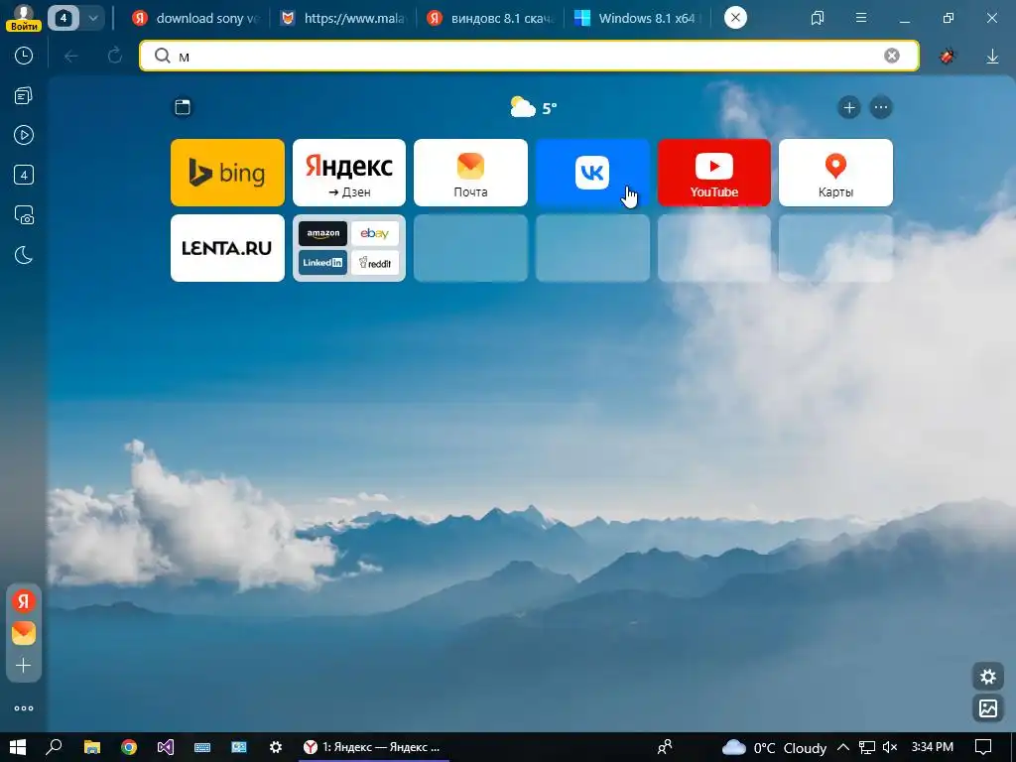Open the Карты maps tile
Image resolution: width=1016 pixels, height=762 pixels.
pyautogui.click(x=835, y=173)
